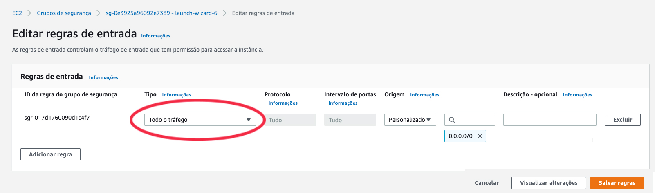Click Salvar regras button
Viewport: 655px width, 193px height.
tap(617, 183)
